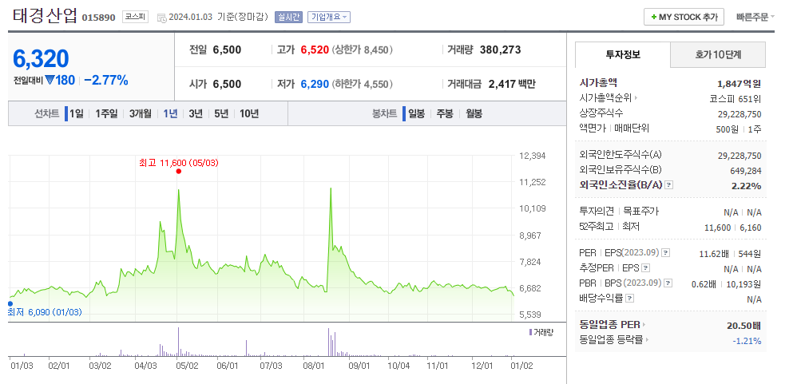Select the 주봉 candle chart
The height and width of the screenshot is (384, 797).
point(445,114)
